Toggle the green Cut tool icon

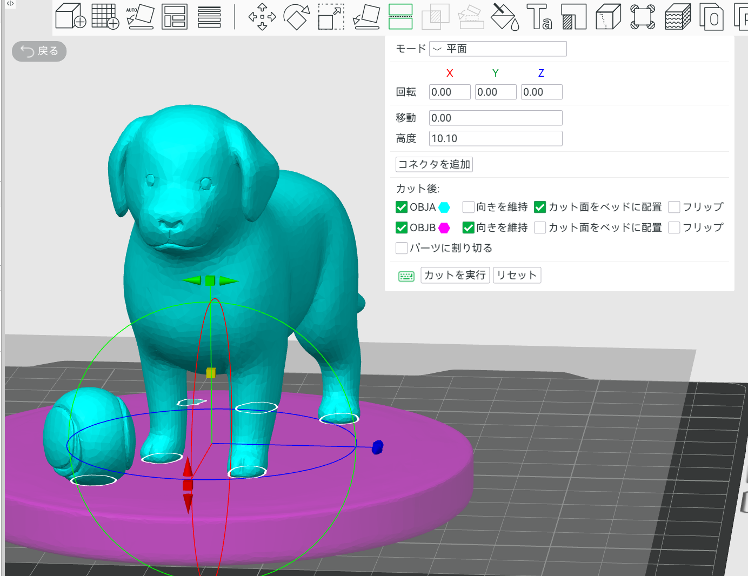400,17
